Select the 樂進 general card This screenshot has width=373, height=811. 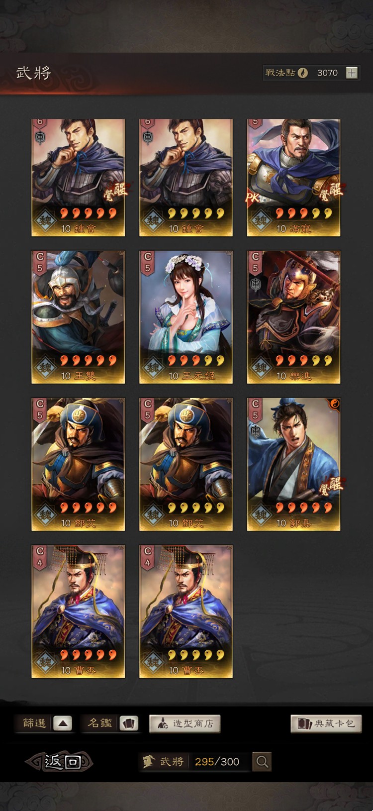(x=293, y=317)
